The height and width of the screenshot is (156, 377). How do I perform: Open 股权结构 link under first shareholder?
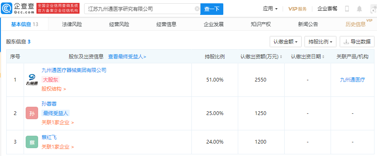click(54, 89)
